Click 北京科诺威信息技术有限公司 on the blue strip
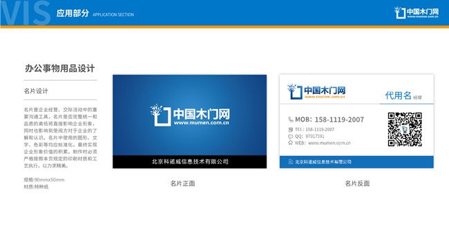Image resolution: width=449 pixels, height=252 pixels. pyautogui.click(x=323, y=162)
